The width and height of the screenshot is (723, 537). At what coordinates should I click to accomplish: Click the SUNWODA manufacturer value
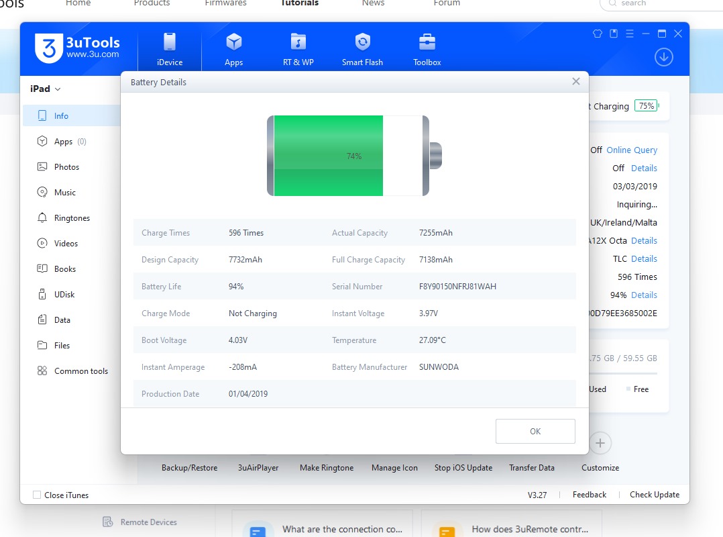coord(439,367)
